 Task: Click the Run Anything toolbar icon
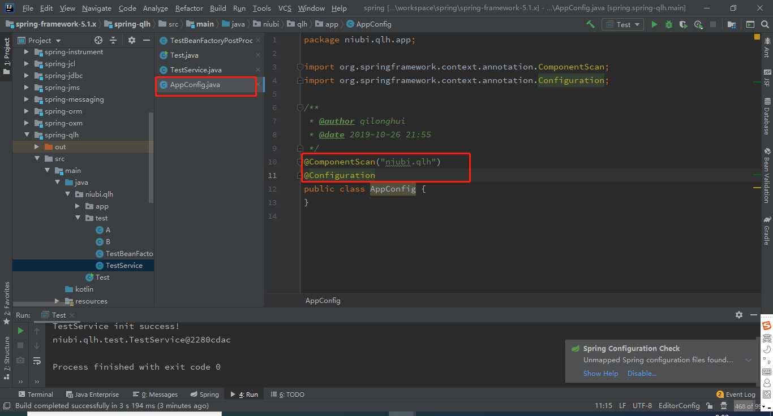click(x=750, y=24)
